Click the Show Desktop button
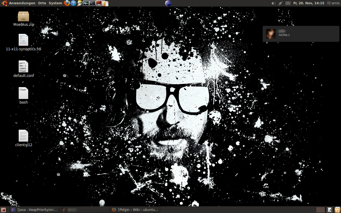 click(3, 210)
